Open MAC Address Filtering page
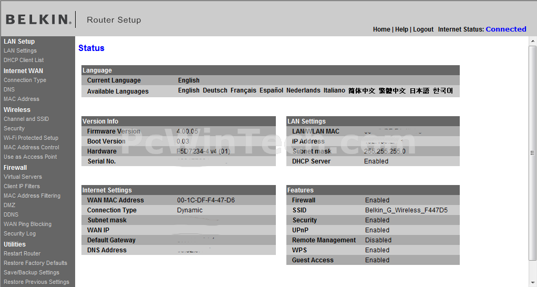The height and width of the screenshot is (287, 537). click(32, 196)
